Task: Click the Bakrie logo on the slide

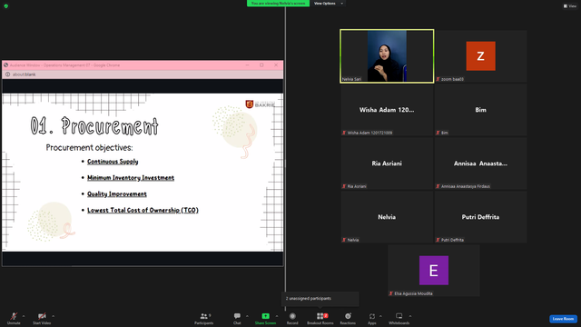Action: (x=261, y=104)
